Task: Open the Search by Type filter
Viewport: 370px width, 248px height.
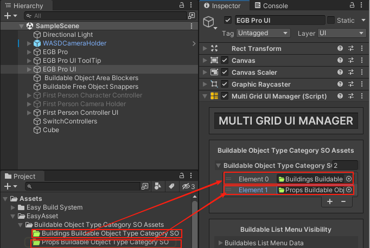Action: point(158,186)
